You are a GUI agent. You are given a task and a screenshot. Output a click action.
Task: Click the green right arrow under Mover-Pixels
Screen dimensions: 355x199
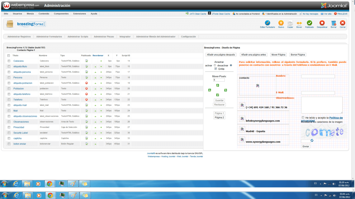(226, 90)
